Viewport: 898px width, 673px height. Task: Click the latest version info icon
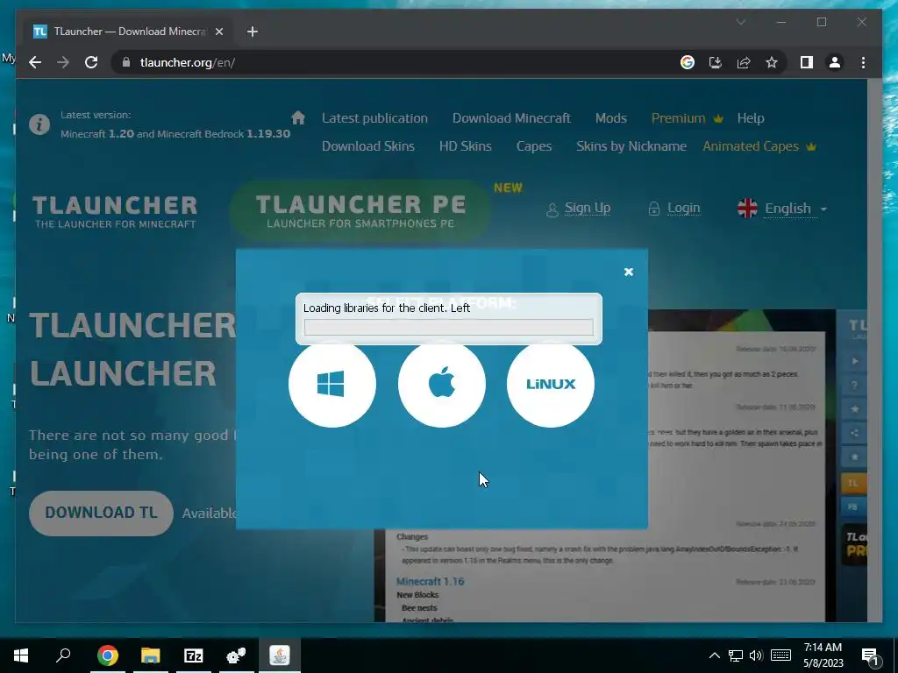coord(39,124)
